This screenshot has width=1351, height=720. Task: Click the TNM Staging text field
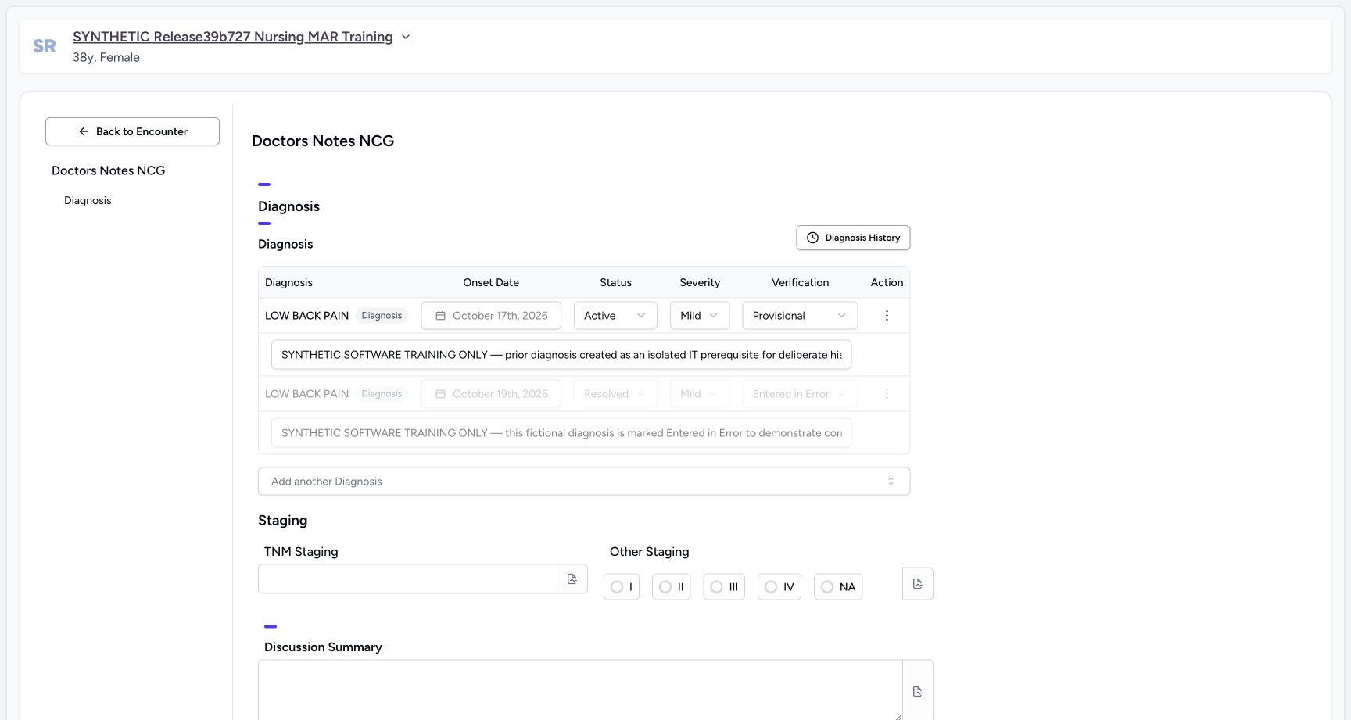[x=407, y=579]
